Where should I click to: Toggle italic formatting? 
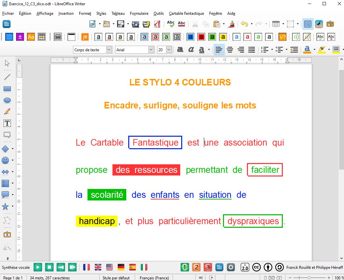[191, 50]
